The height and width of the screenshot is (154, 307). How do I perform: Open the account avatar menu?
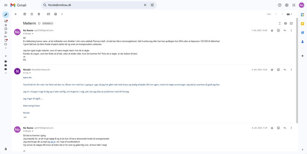301,5
